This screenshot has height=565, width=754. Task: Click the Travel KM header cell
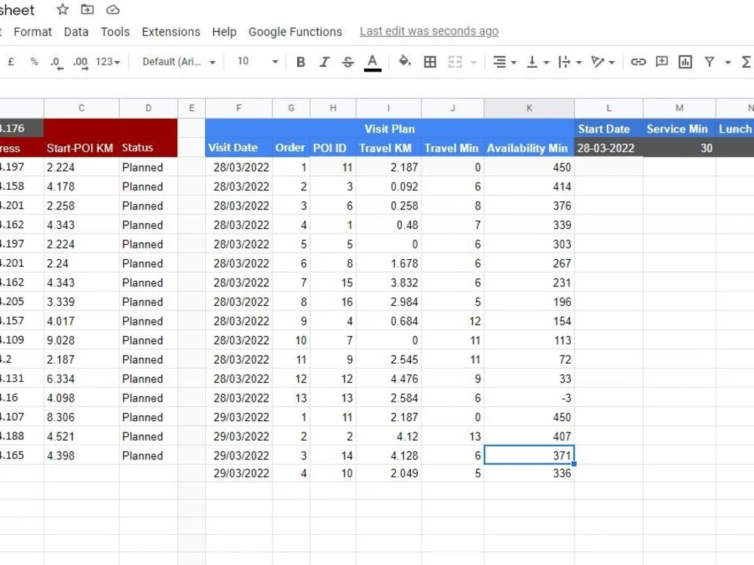[x=388, y=148]
